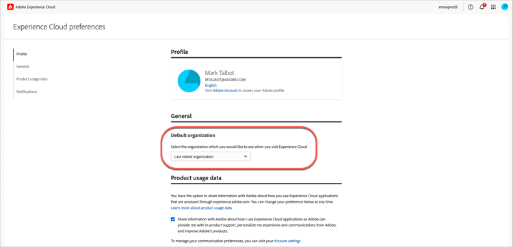Open the Adobe Account link
513x247 pixels.
pos(225,90)
